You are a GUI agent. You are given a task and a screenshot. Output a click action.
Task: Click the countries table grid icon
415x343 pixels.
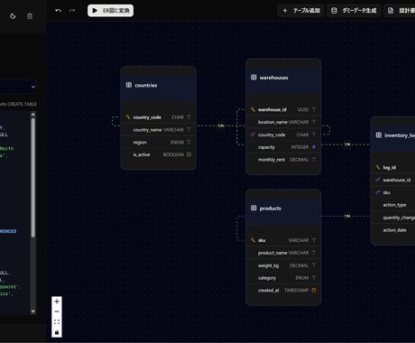tap(129, 85)
